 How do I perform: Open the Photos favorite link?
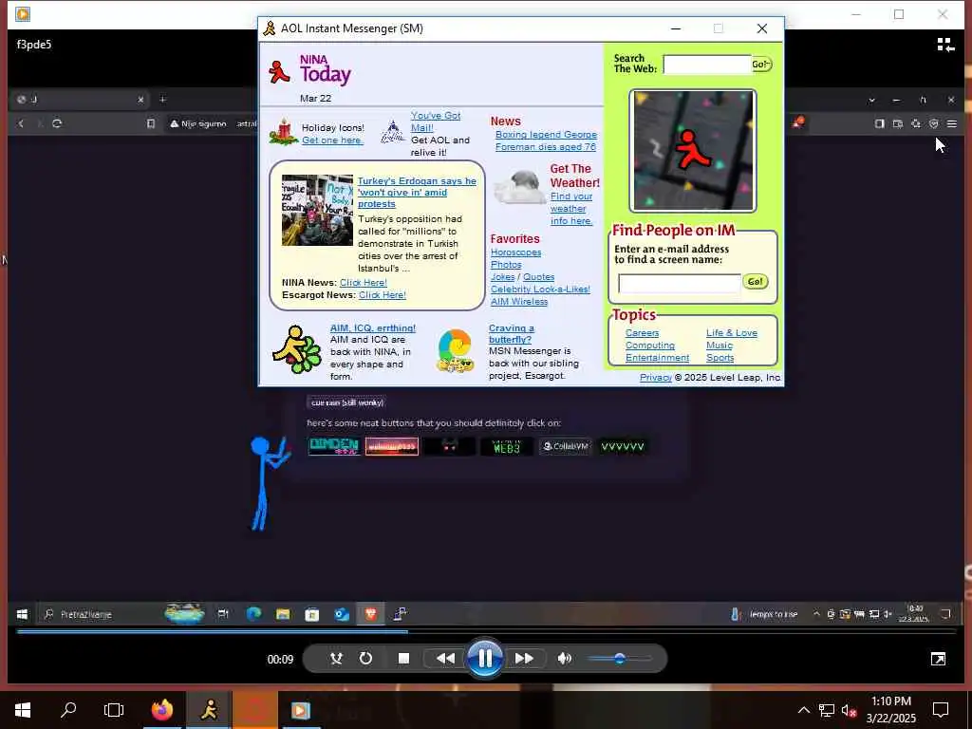(x=506, y=265)
